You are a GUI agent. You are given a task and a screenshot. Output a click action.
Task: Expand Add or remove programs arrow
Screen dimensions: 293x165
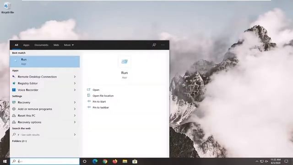(x=75, y=109)
